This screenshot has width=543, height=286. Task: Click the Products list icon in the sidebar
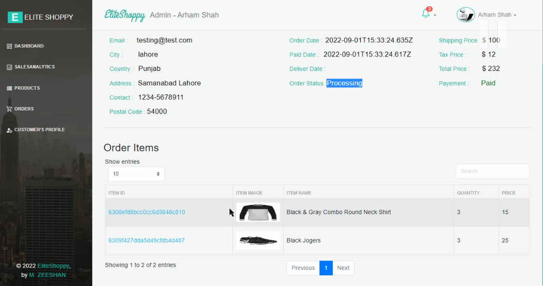point(9,88)
